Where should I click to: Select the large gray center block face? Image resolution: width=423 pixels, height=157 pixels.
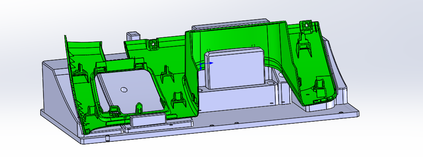(234, 69)
